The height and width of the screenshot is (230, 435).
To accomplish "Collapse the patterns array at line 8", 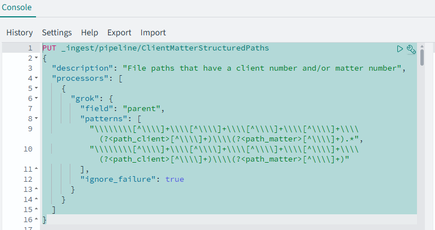I will click(36, 118).
